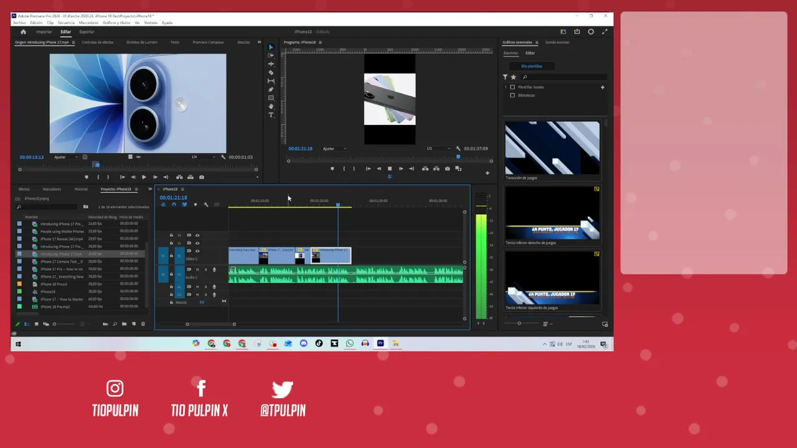
Task: Toggle visibility eye of track V3
Action: (197, 235)
